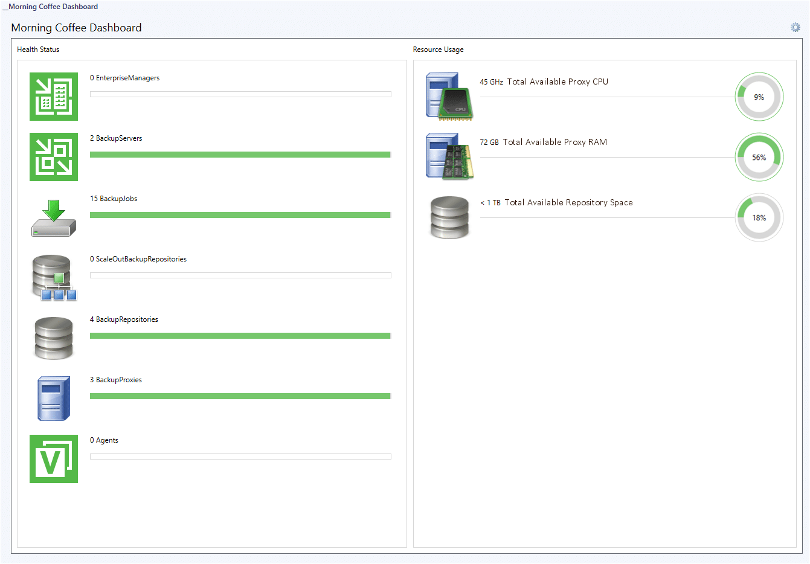This screenshot has width=810, height=564.
Task: Click the BackupProxies green progress bar
Action: [x=240, y=396]
